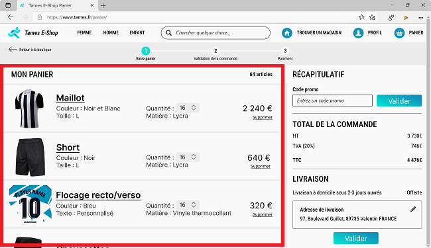View site information lock icon
The image size is (431, 248).
40,17
